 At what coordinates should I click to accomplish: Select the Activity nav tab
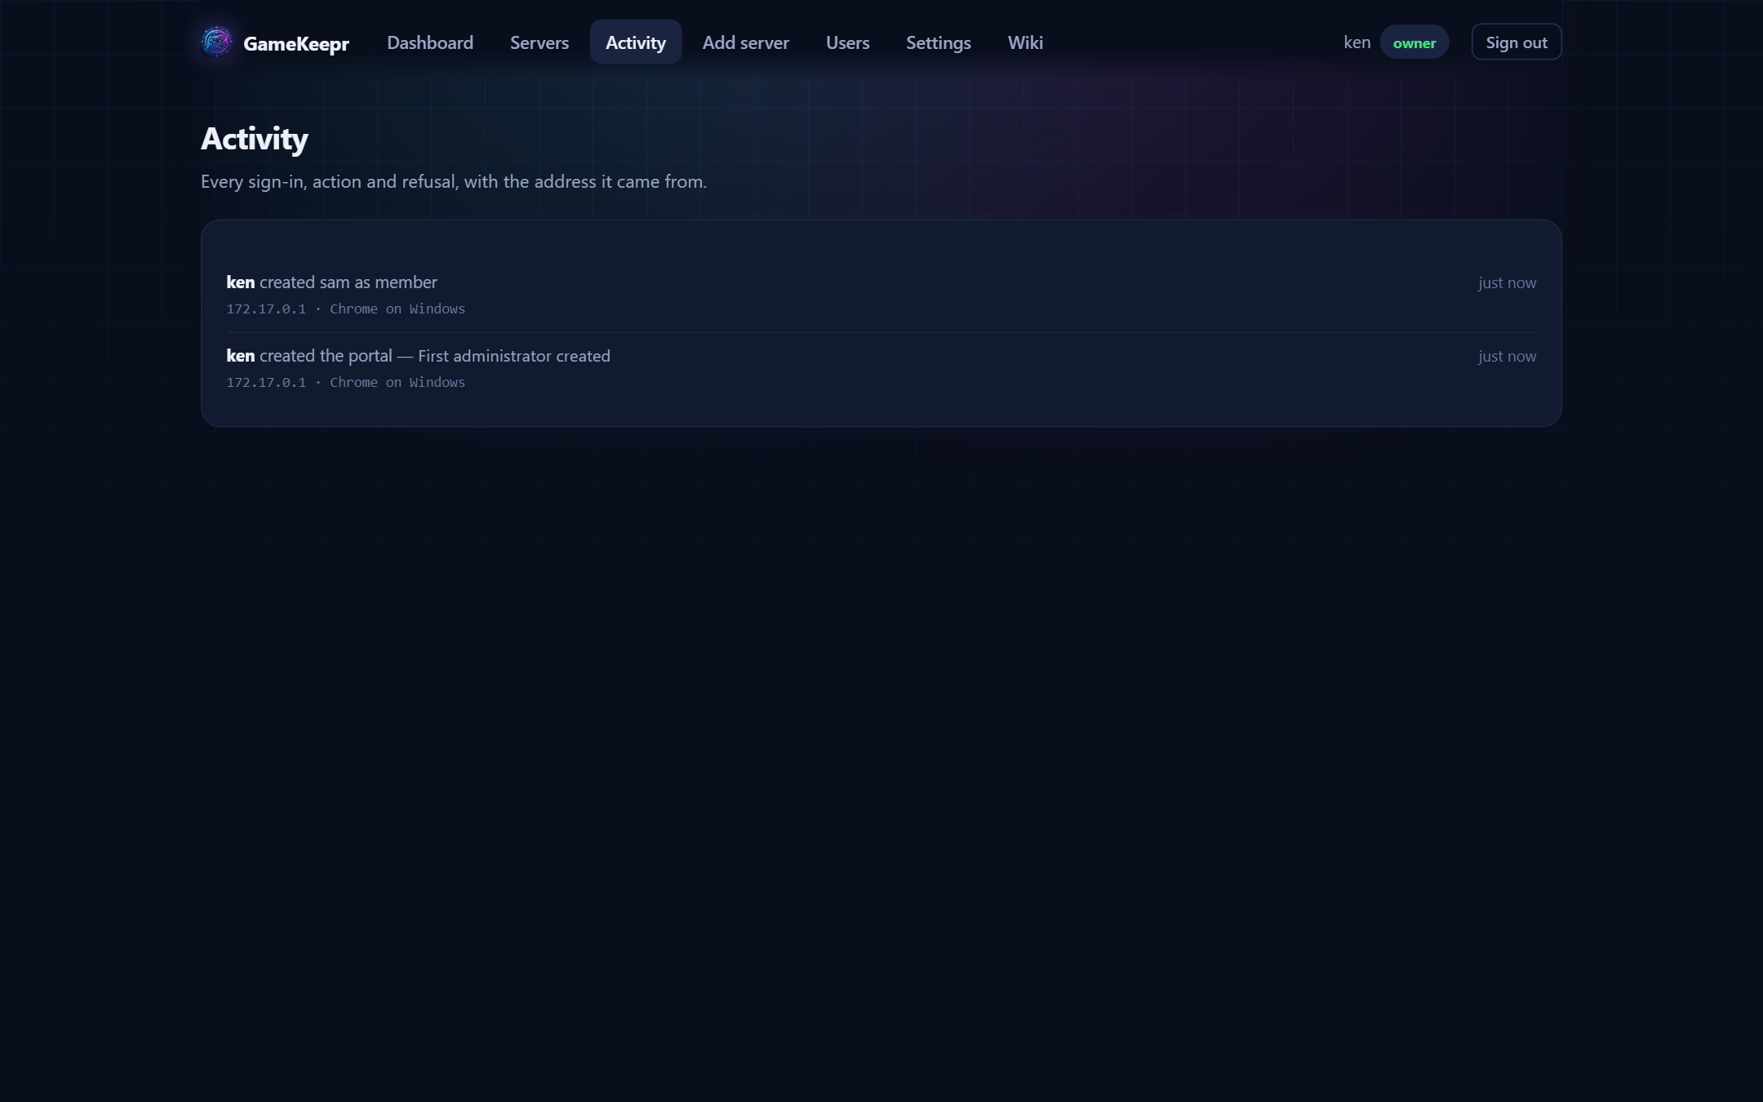pyautogui.click(x=636, y=42)
